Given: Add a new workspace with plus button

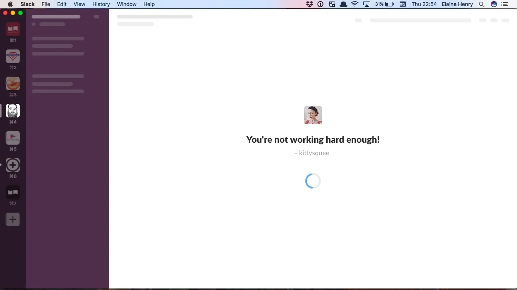Looking at the screenshot, I should [x=13, y=219].
